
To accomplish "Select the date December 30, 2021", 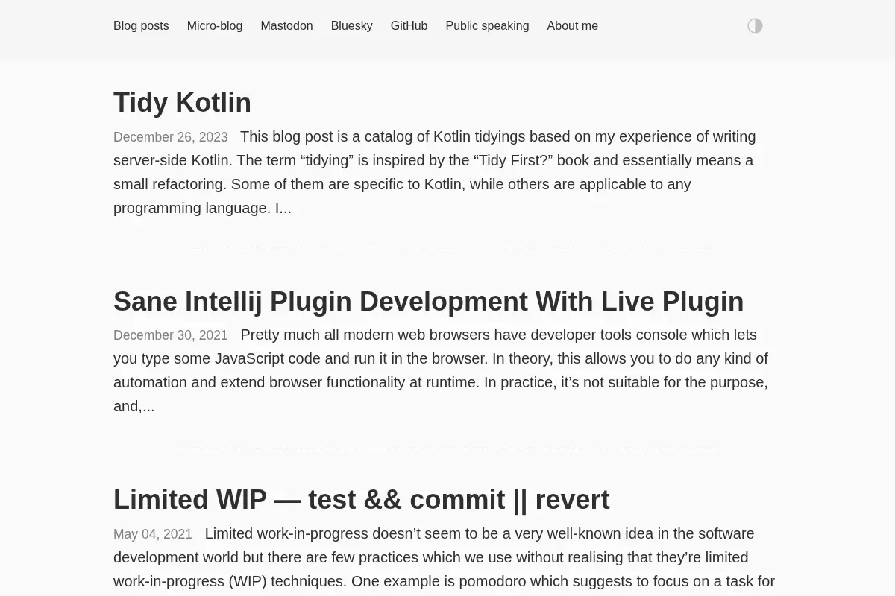I will (171, 335).
